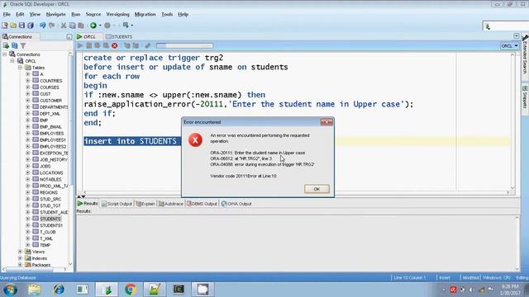The height and width of the screenshot is (297, 529).
Task: Click the green Back navigation icon
Action: point(93,26)
